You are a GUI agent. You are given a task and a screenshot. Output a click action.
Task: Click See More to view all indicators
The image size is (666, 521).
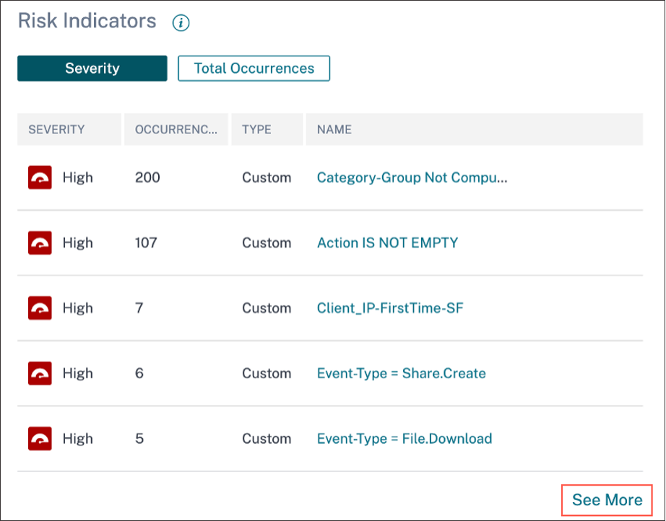(x=607, y=499)
